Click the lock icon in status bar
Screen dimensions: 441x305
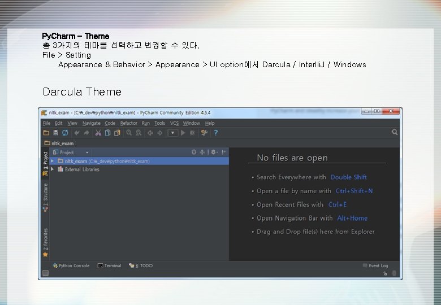coord(386,273)
